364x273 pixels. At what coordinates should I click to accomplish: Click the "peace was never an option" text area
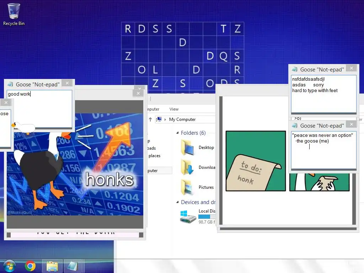pos(323,150)
